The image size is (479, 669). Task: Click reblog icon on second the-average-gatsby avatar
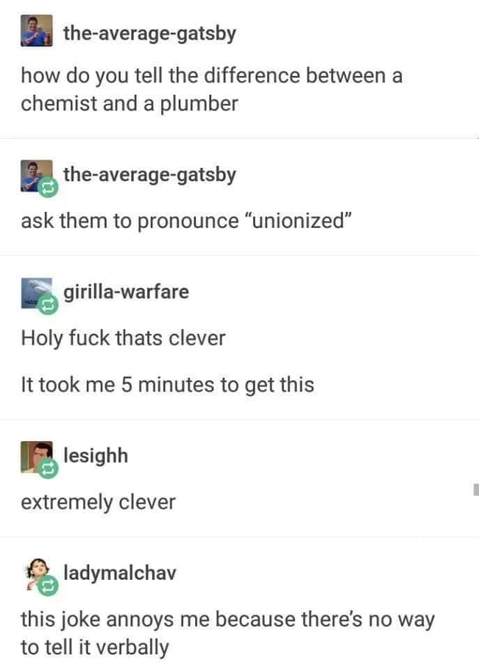tap(48, 188)
